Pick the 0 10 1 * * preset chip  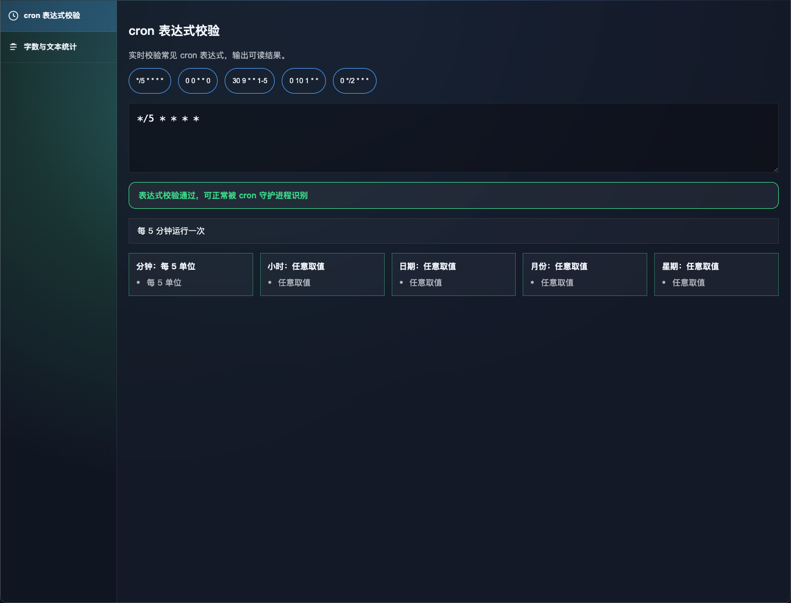pos(304,81)
